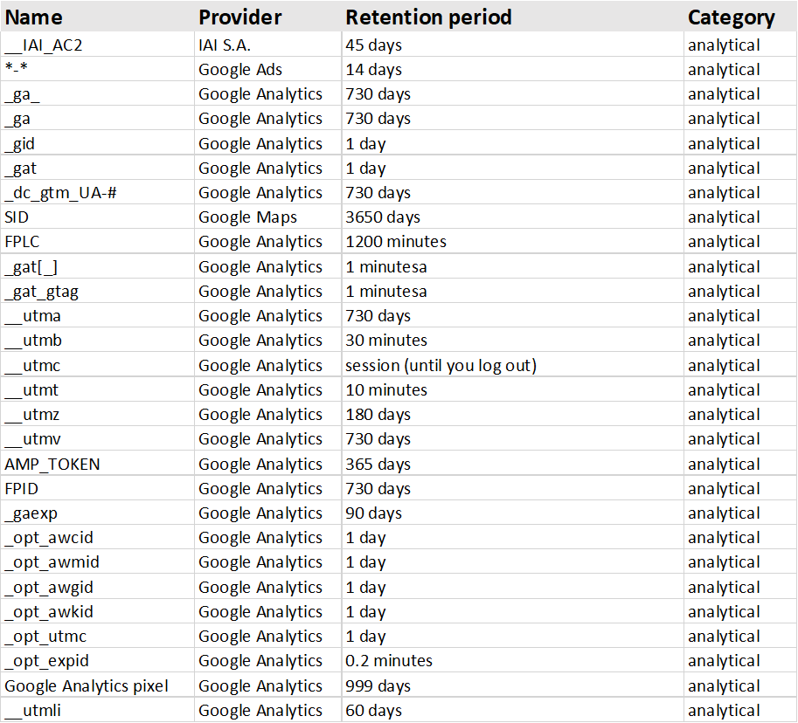Select the 0.2 minutes retention cell
Image resolution: width=798 pixels, height=723 pixels.
click(x=388, y=661)
